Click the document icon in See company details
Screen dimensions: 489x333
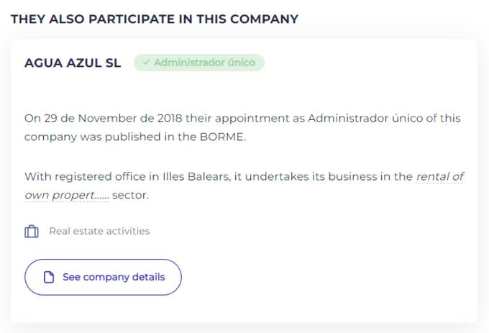tap(49, 278)
